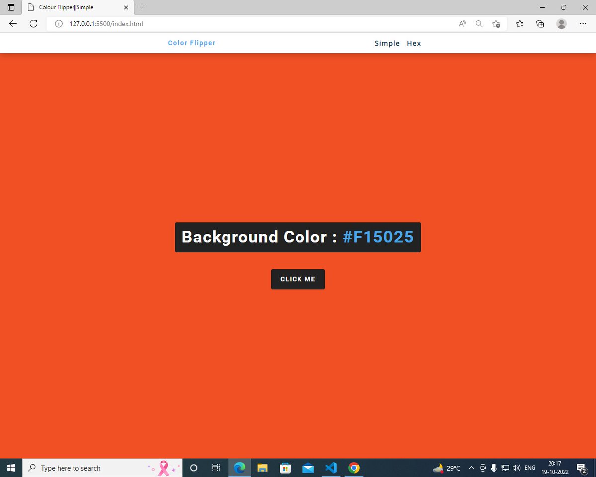Add page to favorites star icon
This screenshot has width=596, height=477.
tap(496, 23)
